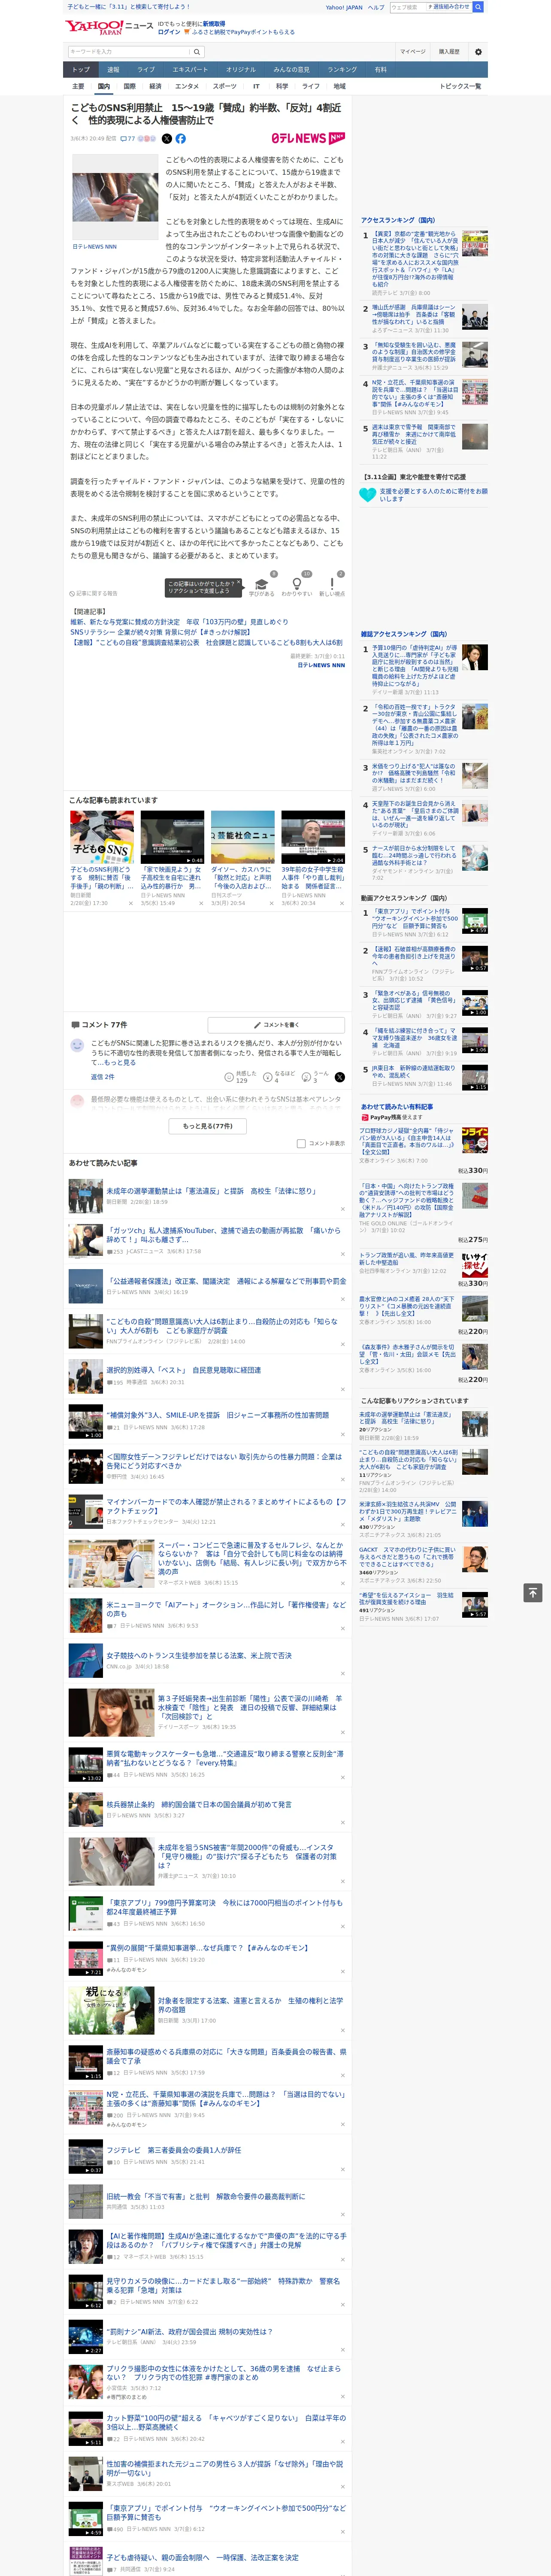Select the ランキング tab
The width and height of the screenshot is (551, 2576).
pyautogui.click(x=342, y=69)
